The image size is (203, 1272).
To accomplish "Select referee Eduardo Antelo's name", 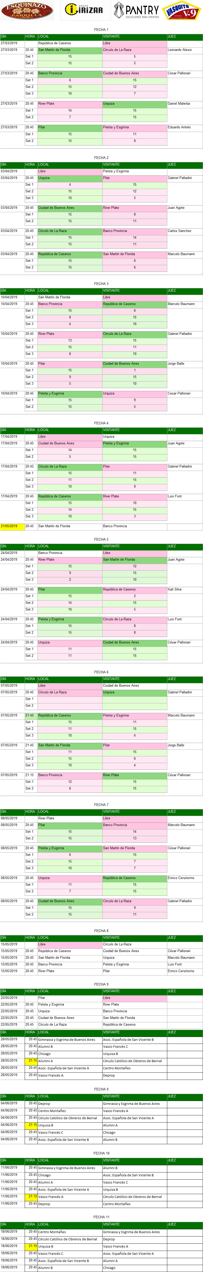I will [179, 127].
